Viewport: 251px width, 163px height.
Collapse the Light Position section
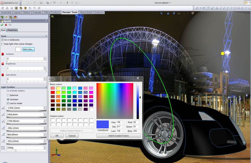[x=46, y=87]
